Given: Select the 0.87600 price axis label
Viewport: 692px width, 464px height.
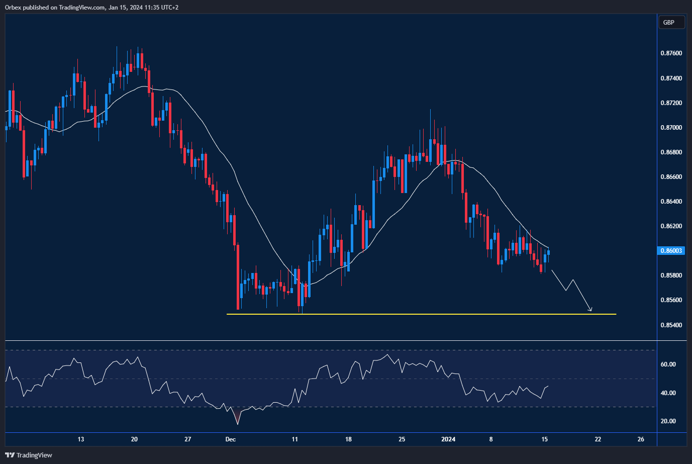Looking at the screenshot, I should (x=671, y=53).
